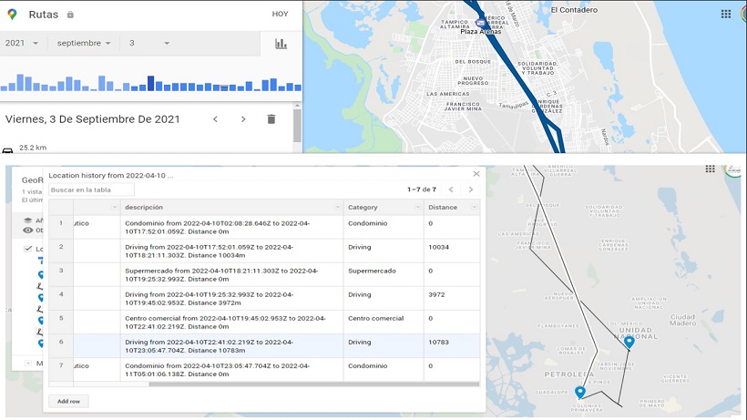Viewport: 747px width, 420px height.
Task: Click the map pin near Unidad Nacional
Action: coord(629,343)
